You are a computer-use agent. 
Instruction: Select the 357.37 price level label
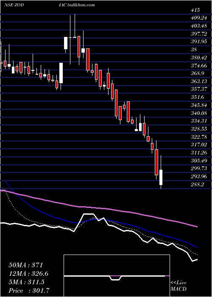tap(198, 90)
